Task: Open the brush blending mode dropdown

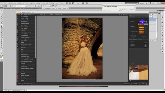Action: (x=21, y=6)
